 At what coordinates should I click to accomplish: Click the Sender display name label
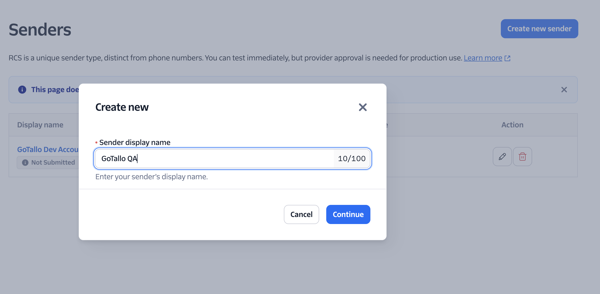tap(135, 142)
